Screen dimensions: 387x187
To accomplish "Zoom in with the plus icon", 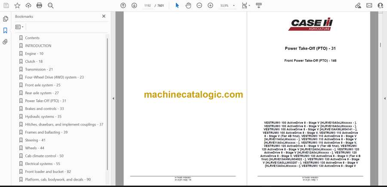I will [210, 6].
